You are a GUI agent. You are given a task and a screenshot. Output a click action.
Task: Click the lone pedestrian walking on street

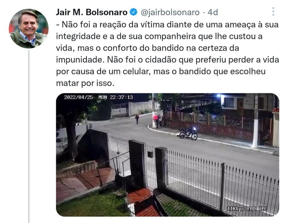point(137,119)
